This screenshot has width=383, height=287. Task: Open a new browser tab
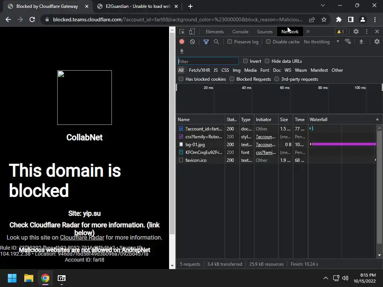(x=190, y=6)
